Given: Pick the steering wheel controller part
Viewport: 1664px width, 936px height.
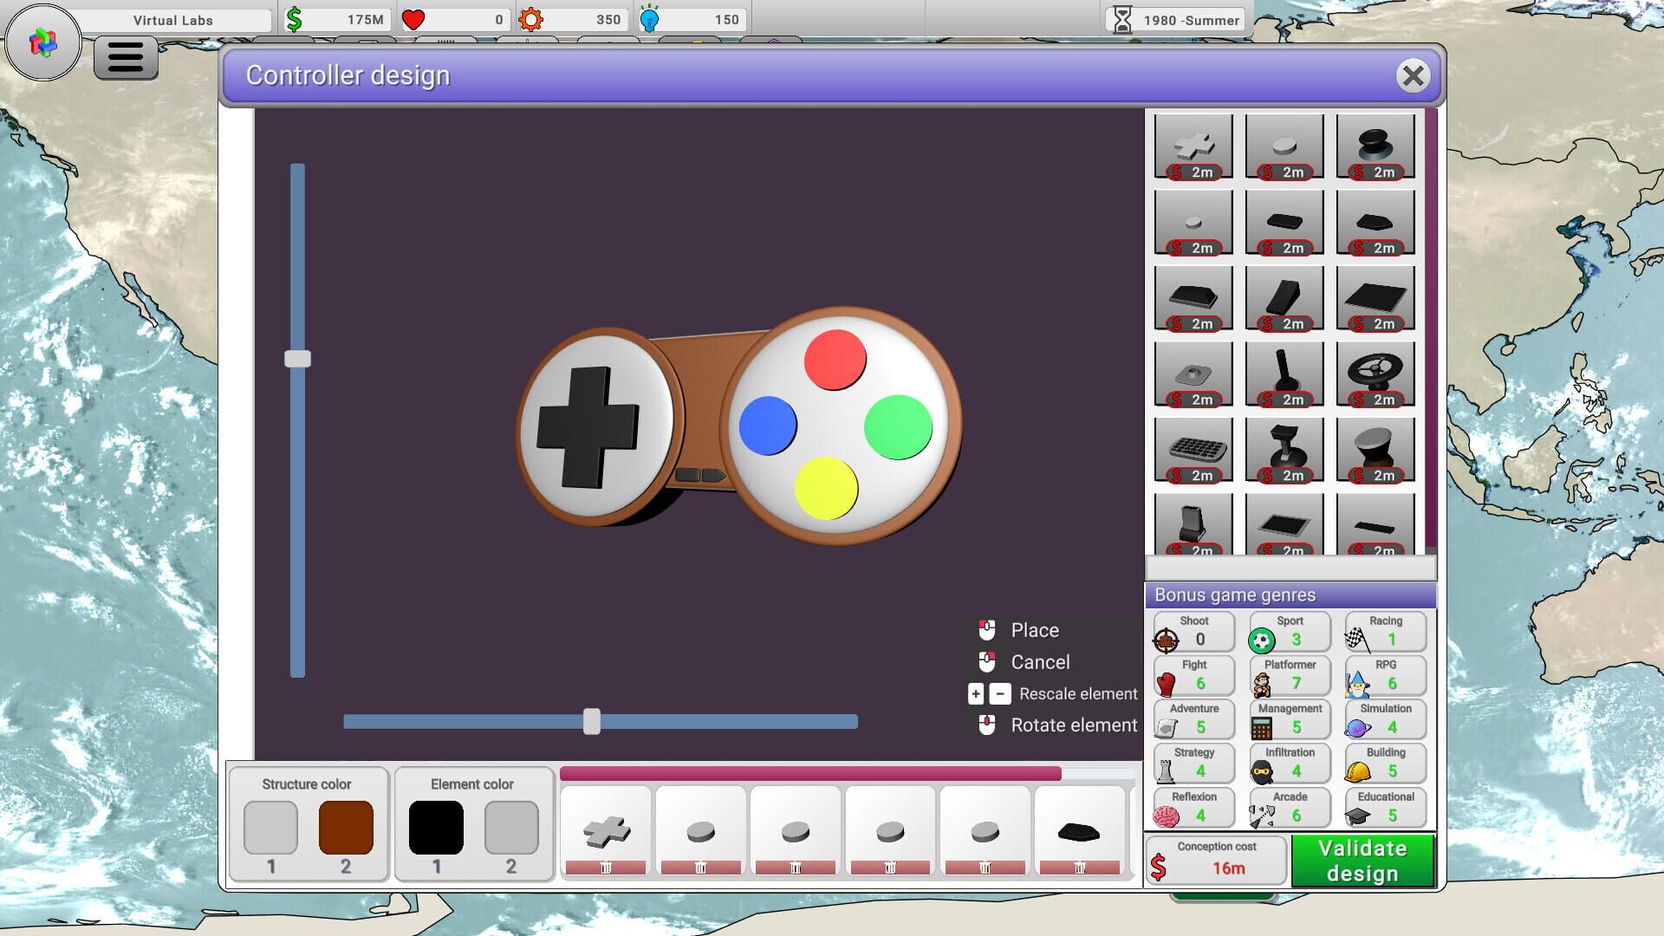Looking at the screenshot, I should (1376, 374).
